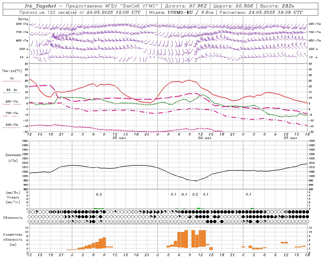Click the Модель COSMO-RU / 6.6км label
The width and height of the screenshot is (322, 257).
click(181, 12)
